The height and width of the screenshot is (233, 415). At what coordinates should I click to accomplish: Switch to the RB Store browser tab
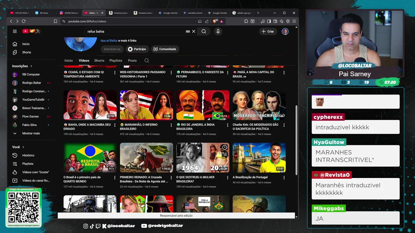point(44,13)
